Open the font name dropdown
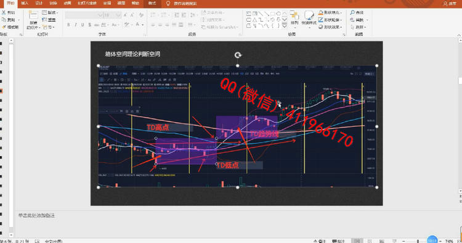Viewport: 462px width, 243px height. pyautogui.click(x=100, y=15)
